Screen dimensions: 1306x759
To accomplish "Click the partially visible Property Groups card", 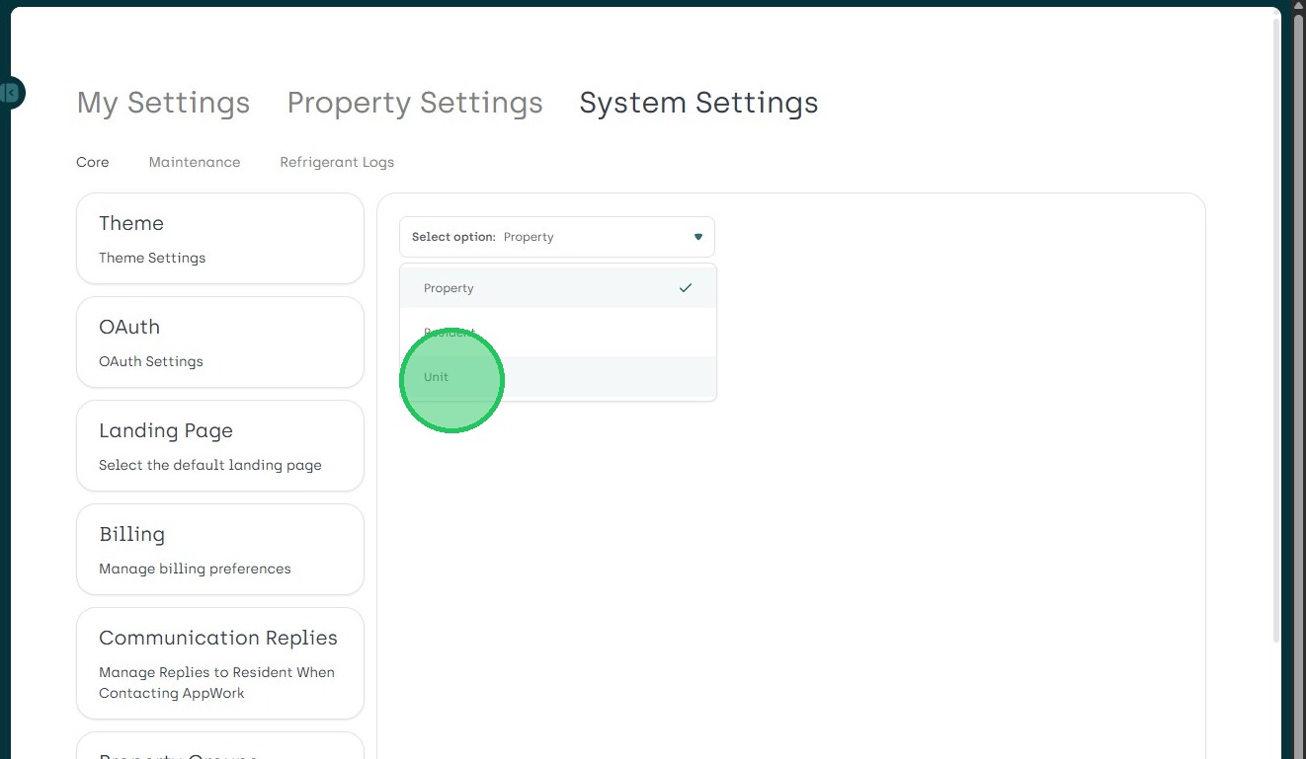I will [x=220, y=746].
